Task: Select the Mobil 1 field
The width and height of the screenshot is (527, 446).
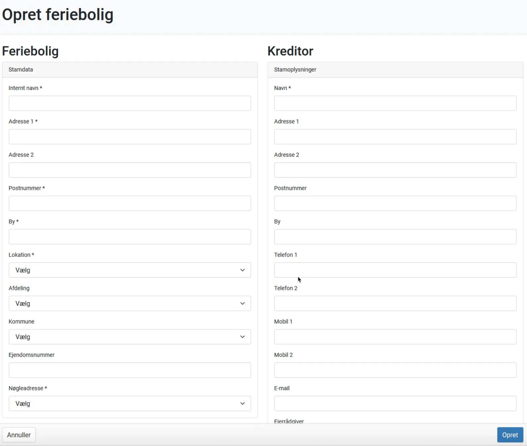Action: (395, 337)
